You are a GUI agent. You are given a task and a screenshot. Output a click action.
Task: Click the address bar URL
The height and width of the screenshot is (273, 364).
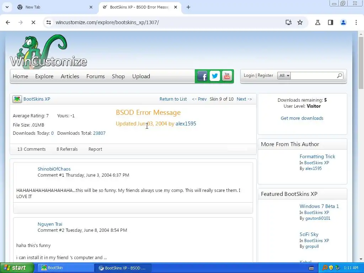coord(107,22)
